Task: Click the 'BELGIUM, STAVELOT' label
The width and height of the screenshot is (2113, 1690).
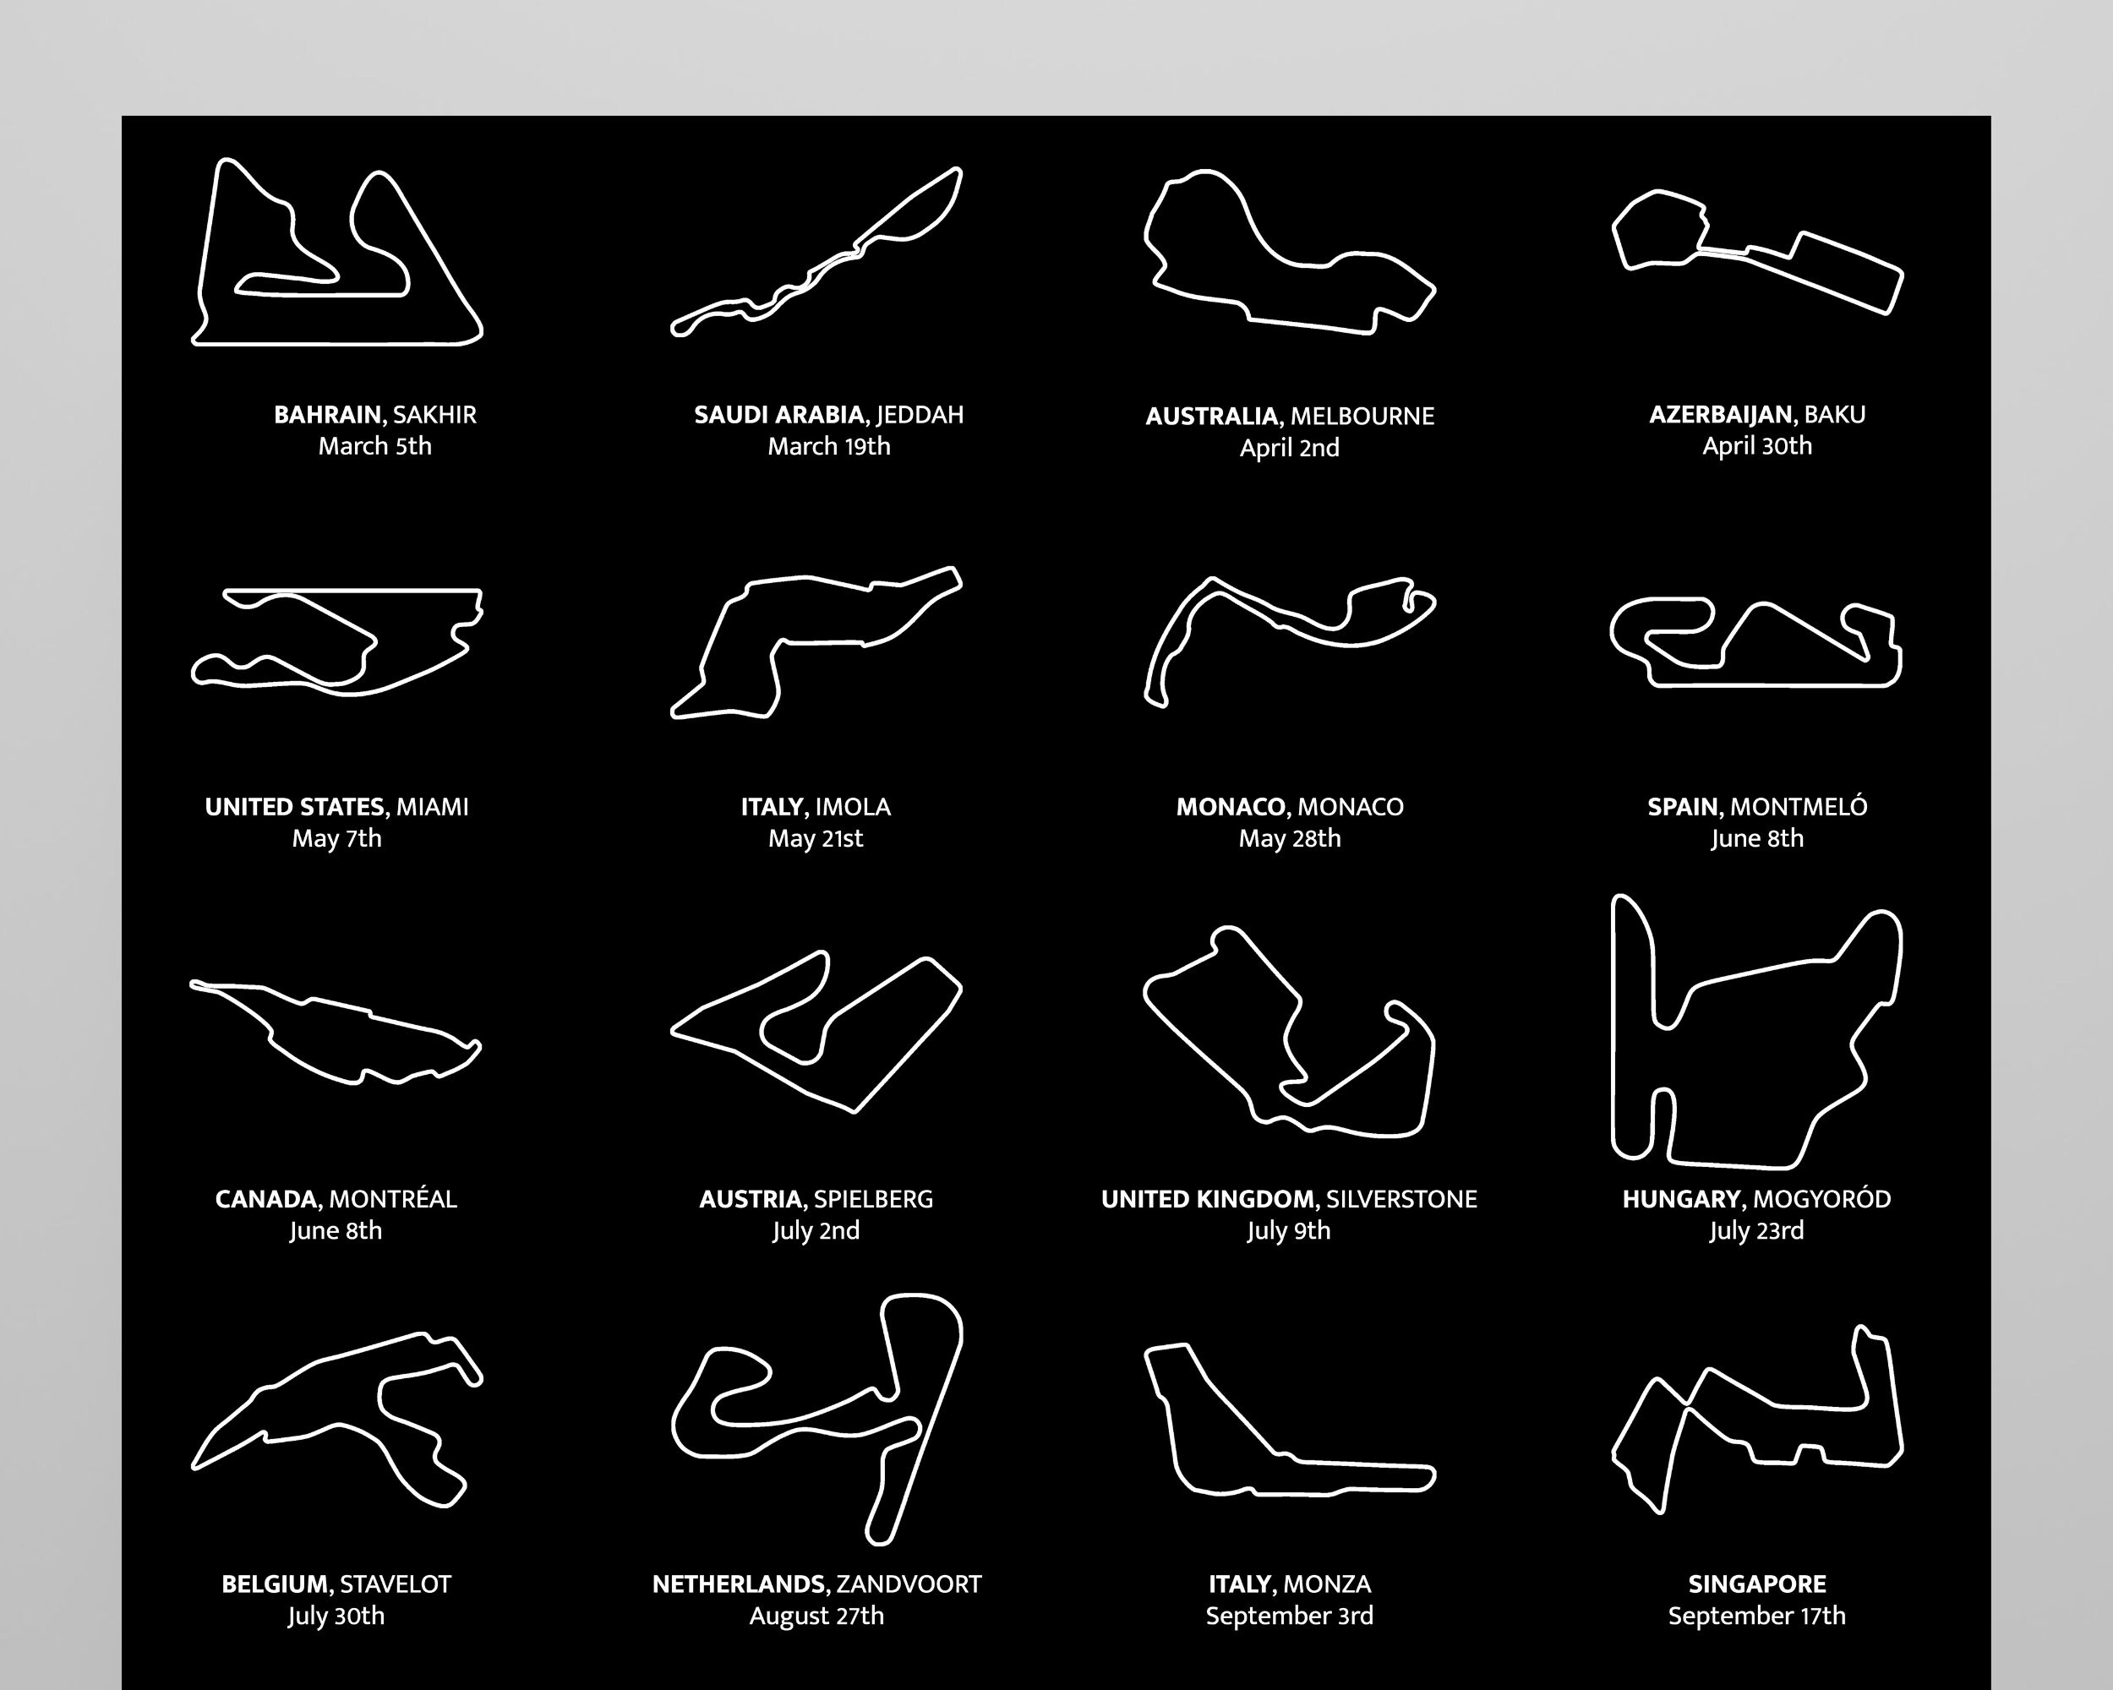Action: pyautogui.click(x=337, y=1584)
